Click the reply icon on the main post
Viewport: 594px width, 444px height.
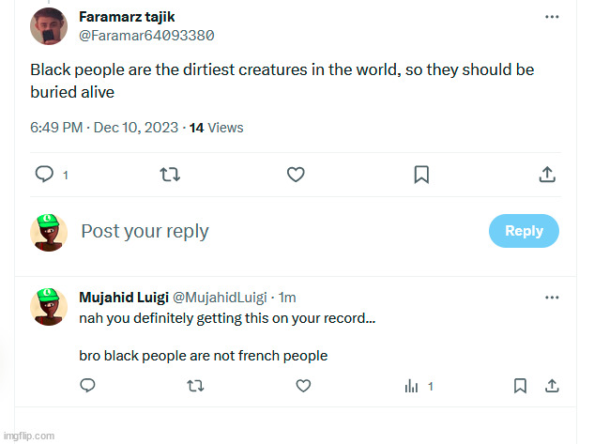[43, 174]
